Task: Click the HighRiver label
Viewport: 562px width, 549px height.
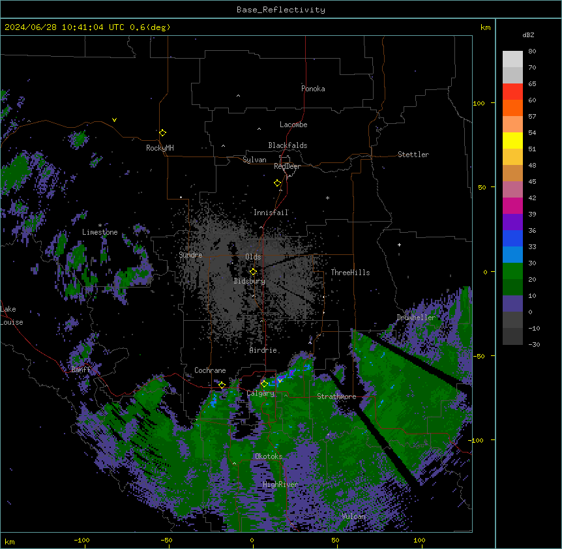Action: (280, 484)
